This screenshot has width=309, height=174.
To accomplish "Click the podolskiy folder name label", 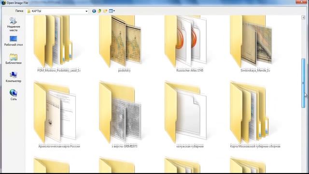I will point(125,70).
